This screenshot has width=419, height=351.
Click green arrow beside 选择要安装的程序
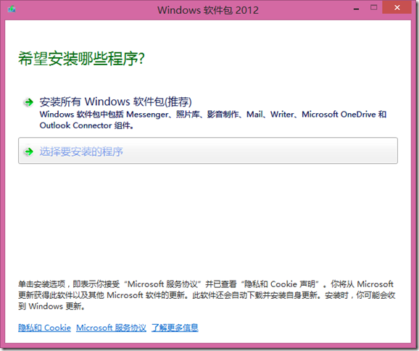[28, 152]
